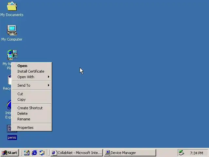This screenshot has height=157, width=209.
Task: Click the Outlook Express quick launch icon
Action: (x=42, y=153)
